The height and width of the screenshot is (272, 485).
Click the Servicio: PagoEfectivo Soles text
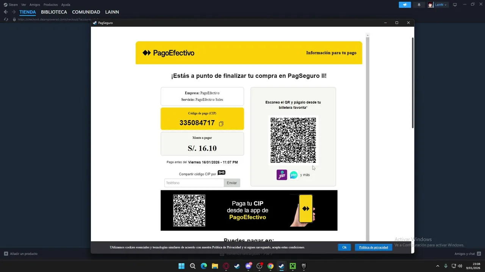point(202,100)
